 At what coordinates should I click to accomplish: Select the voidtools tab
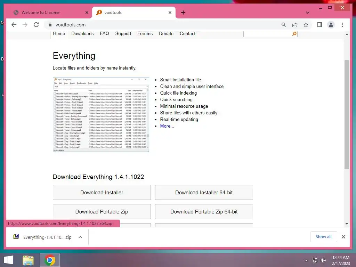point(134,13)
